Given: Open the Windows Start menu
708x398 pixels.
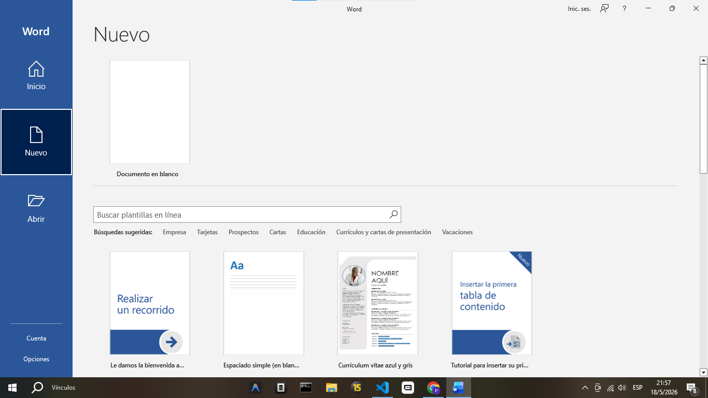Looking at the screenshot, I should [12, 388].
